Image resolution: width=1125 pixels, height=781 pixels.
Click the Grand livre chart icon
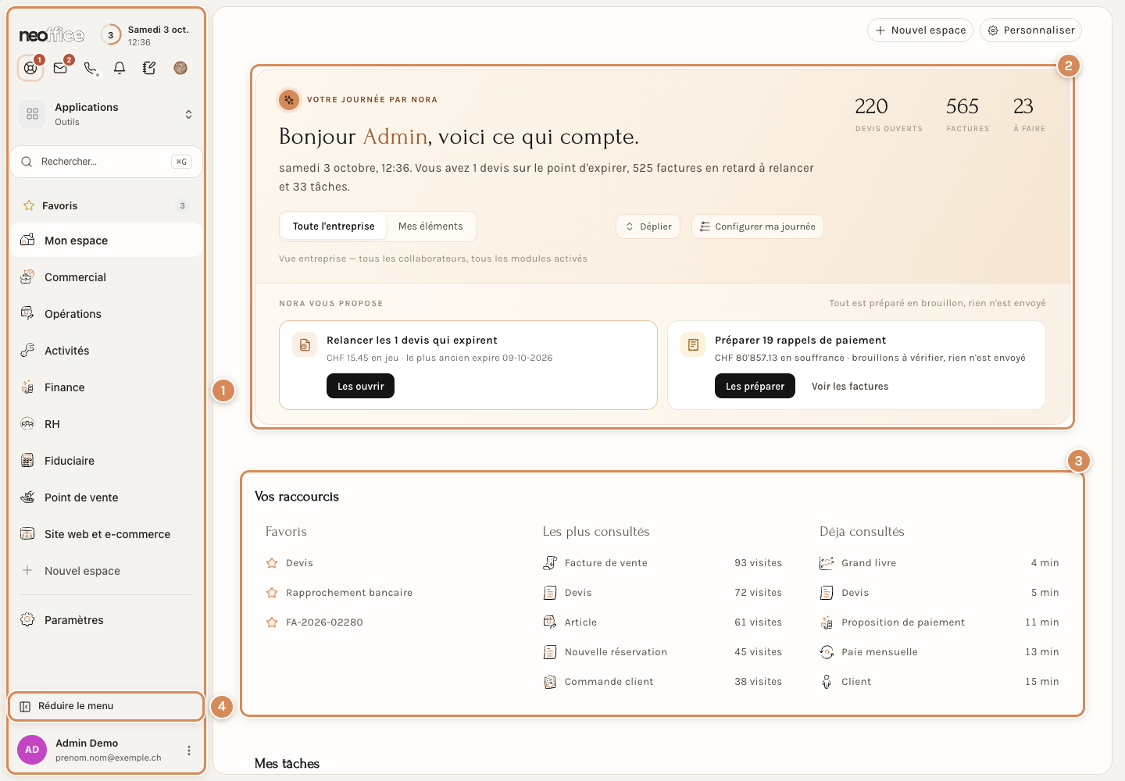tap(827, 563)
